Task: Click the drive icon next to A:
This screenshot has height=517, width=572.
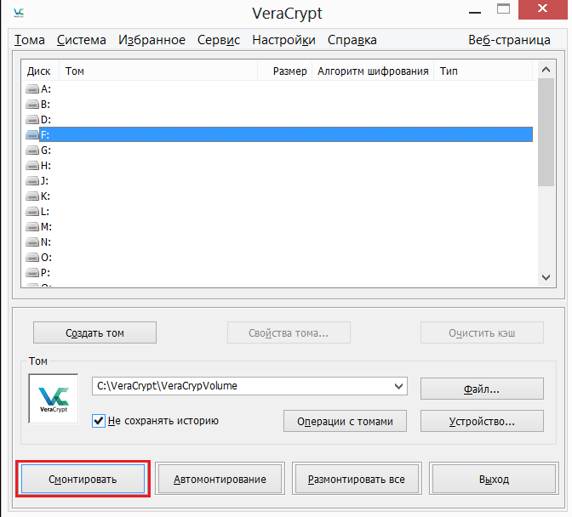Action: pos(32,89)
